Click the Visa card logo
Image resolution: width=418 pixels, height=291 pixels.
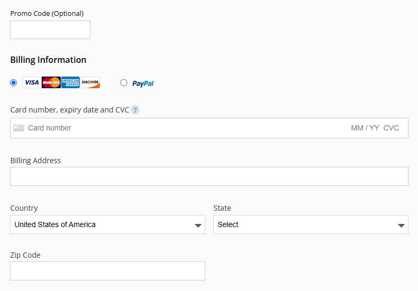pyautogui.click(x=32, y=82)
